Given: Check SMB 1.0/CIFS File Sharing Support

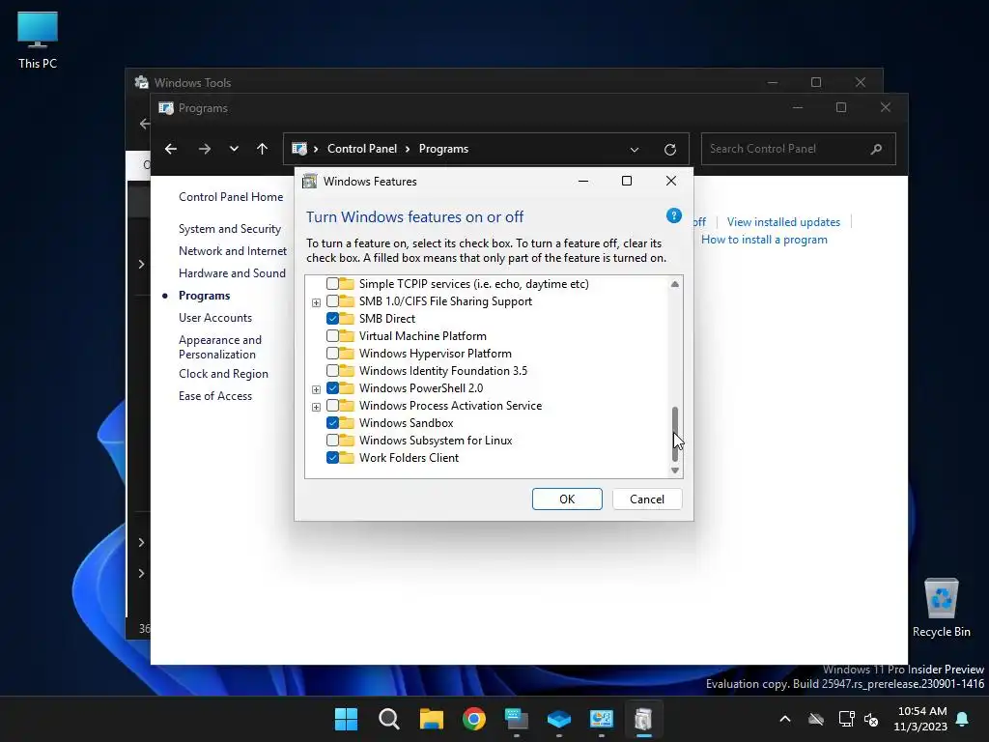Looking at the screenshot, I should click(x=332, y=301).
